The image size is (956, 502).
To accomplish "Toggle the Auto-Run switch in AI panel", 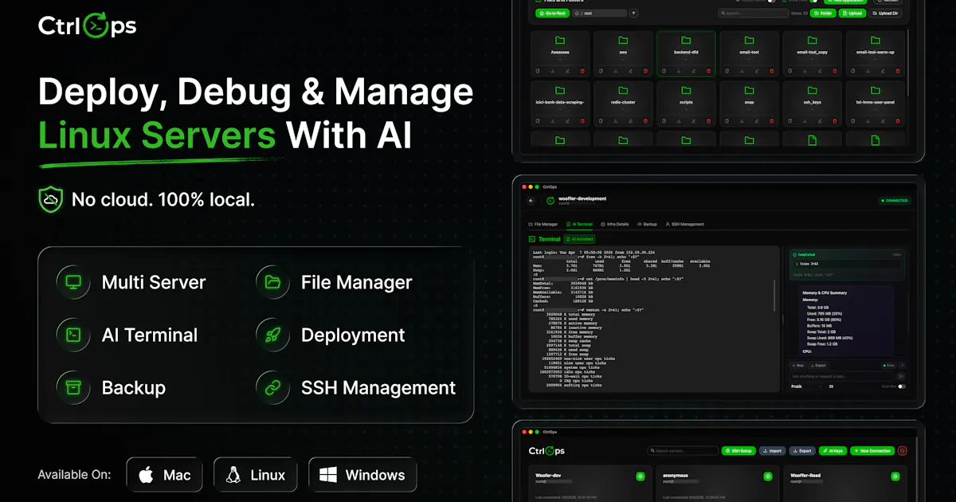I will pyautogui.click(x=902, y=386).
